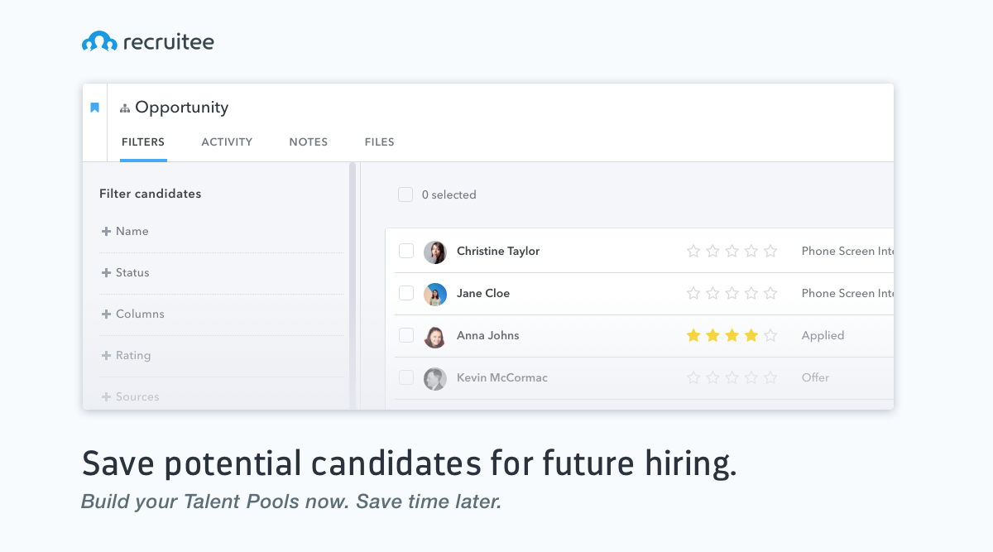
Task: Click Jane Cloe's profile picture
Action: click(435, 294)
